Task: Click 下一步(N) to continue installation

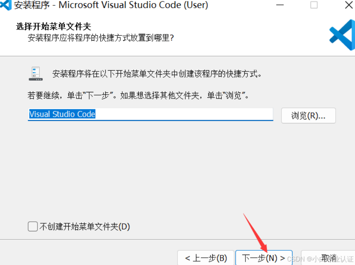Action: point(264,257)
